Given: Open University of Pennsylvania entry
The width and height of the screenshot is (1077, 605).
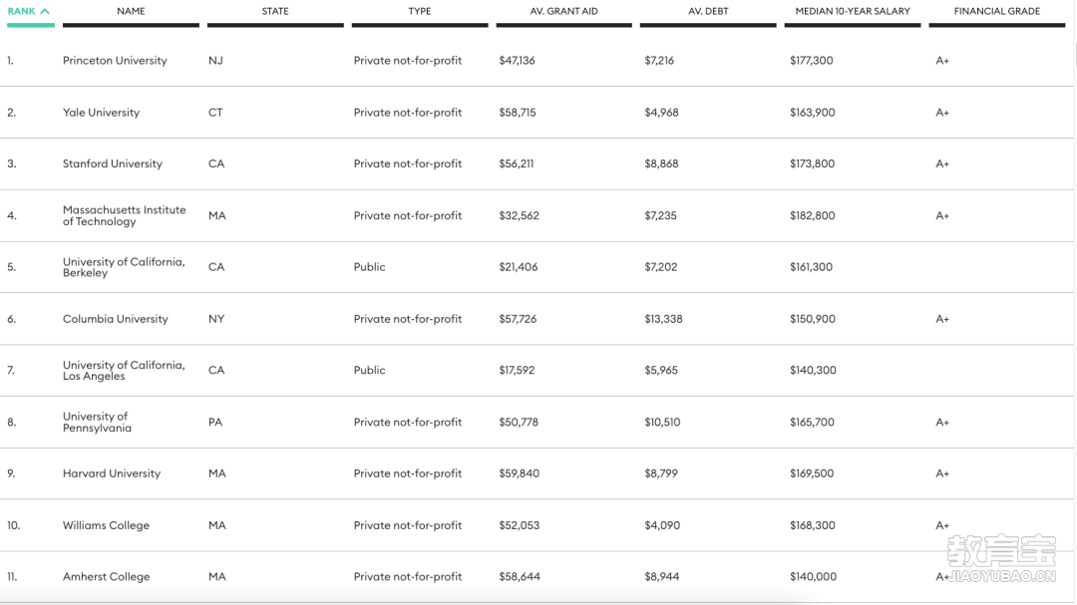Looking at the screenshot, I should 97,423.
